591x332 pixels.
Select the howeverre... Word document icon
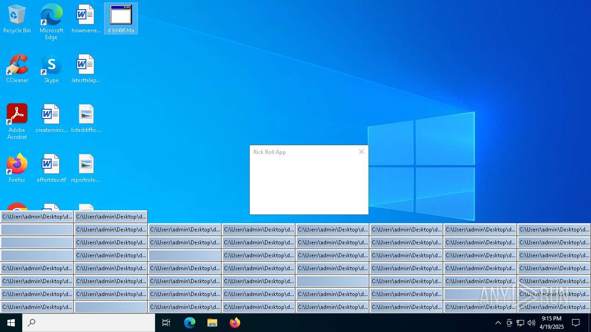86,19
